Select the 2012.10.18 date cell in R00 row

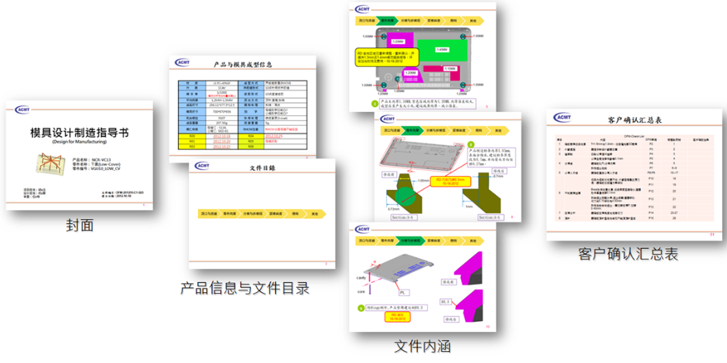pos(222,136)
